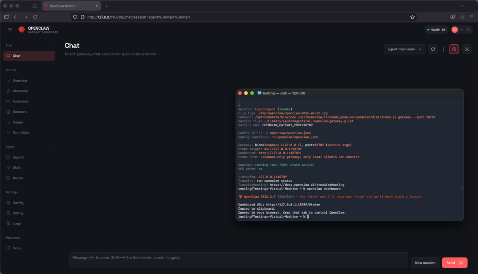The image size is (478, 274).
Task: Click the terminal Dashboard URL text
Action: (x=279, y=205)
